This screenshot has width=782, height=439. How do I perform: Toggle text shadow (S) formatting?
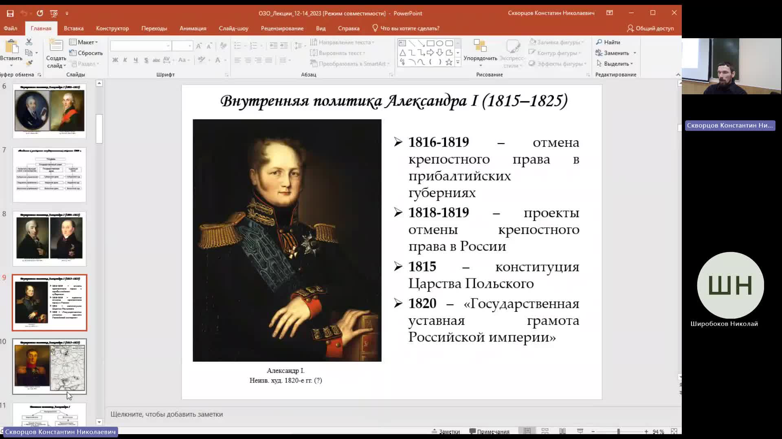point(146,60)
